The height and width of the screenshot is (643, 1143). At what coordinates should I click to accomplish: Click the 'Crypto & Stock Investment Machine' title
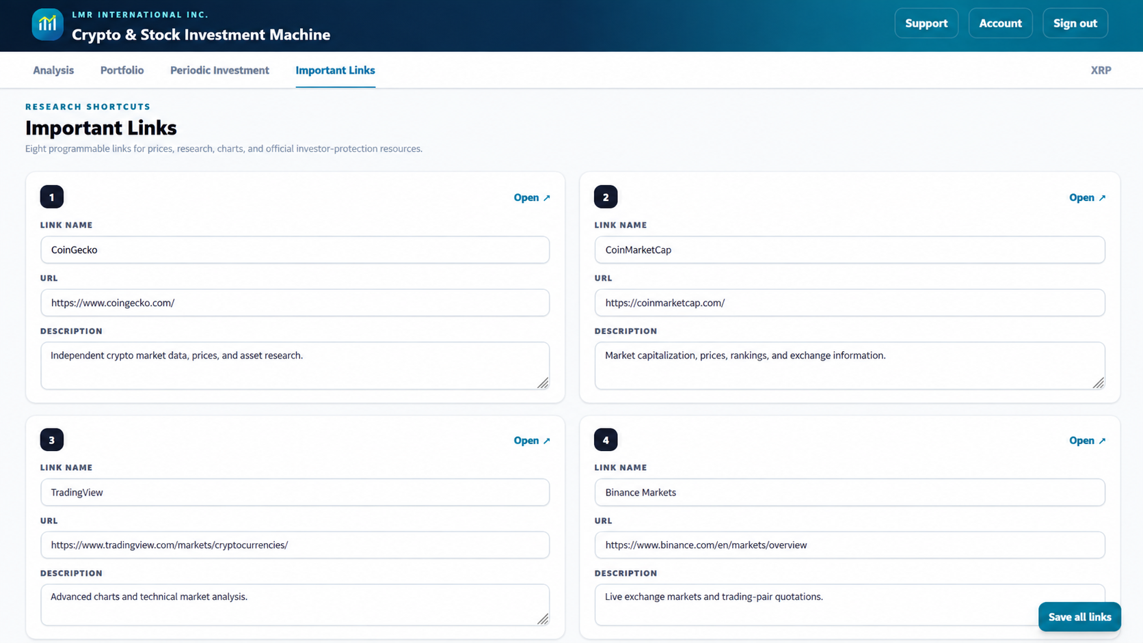pos(201,34)
